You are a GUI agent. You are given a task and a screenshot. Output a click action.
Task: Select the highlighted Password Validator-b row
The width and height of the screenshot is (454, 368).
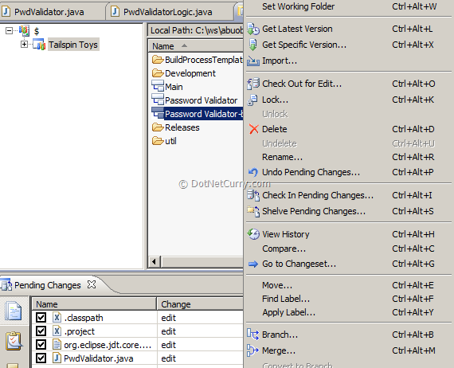click(198, 114)
